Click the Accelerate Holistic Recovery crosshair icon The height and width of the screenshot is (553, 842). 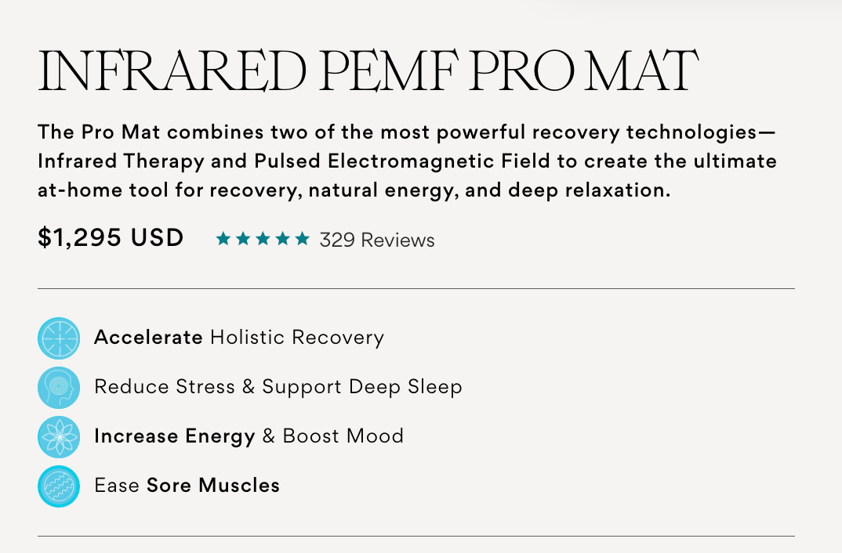(59, 338)
